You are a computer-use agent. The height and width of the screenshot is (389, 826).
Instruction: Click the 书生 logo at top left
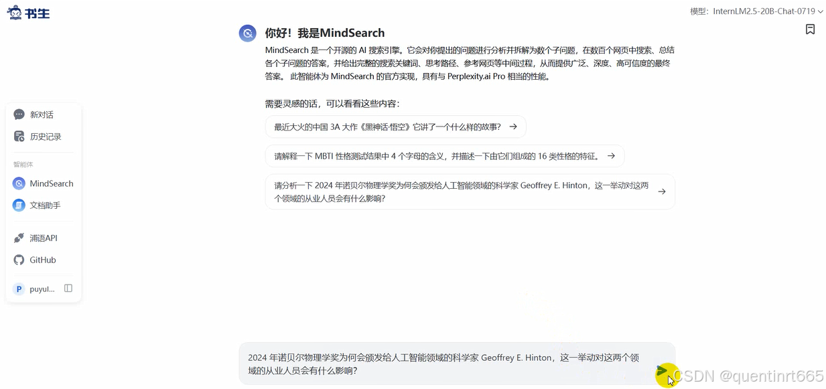[28, 12]
